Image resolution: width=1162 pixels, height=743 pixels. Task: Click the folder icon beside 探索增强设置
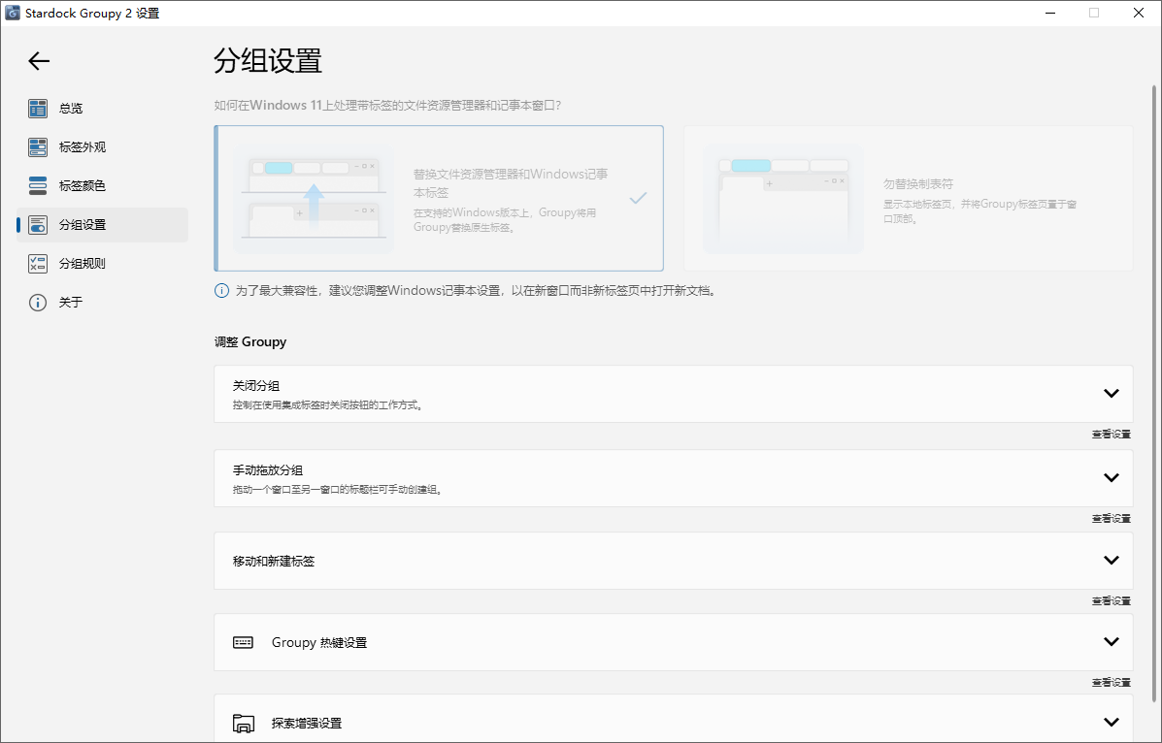pyautogui.click(x=243, y=723)
